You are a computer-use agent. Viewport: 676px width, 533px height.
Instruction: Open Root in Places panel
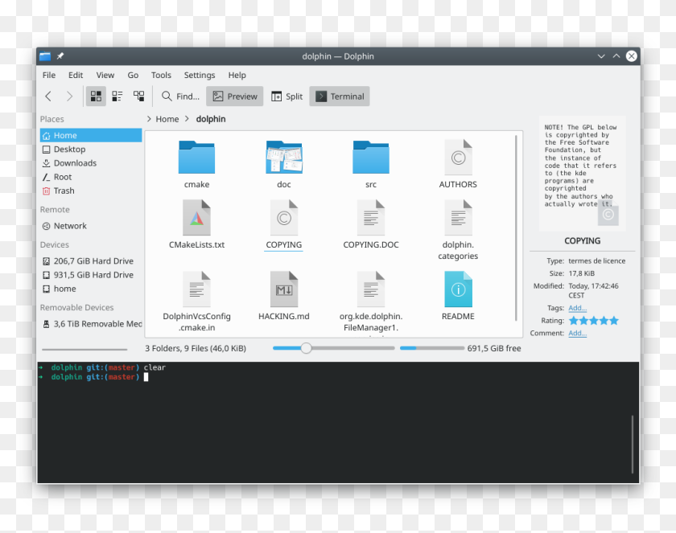click(x=91, y=177)
